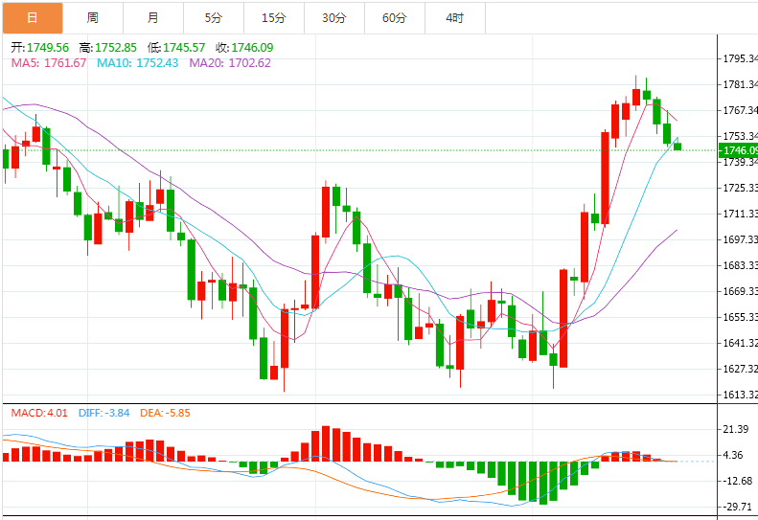This screenshot has height=520, width=758.
Task: Click the MACD: 4.01 indicator label
Action: [x=39, y=413]
